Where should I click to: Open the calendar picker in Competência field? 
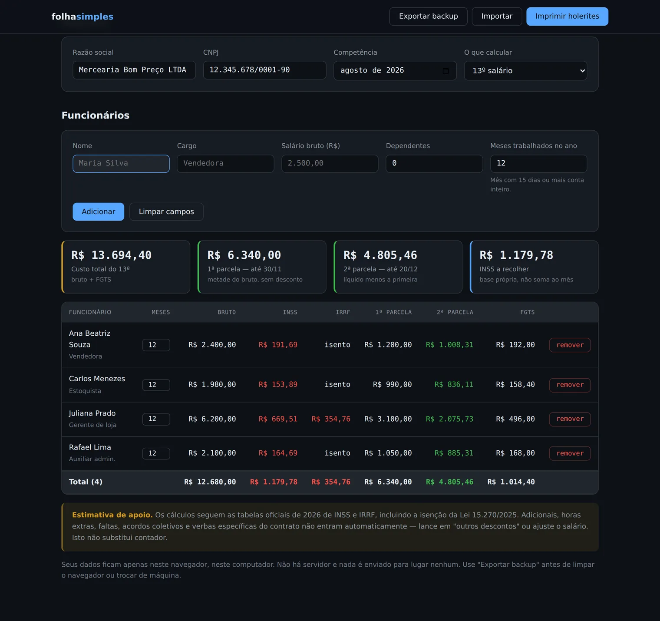pyautogui.click(x=445, y=71)
